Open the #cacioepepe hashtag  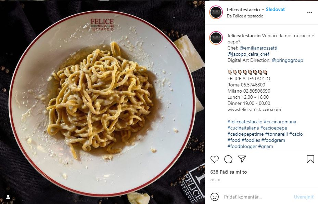point(274,128)
